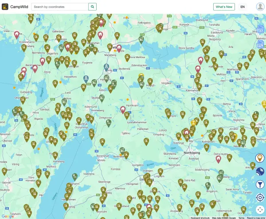Select the yellow marker north of Åby
Viewport: 266px width, 219px height.
tap(193, 123)
